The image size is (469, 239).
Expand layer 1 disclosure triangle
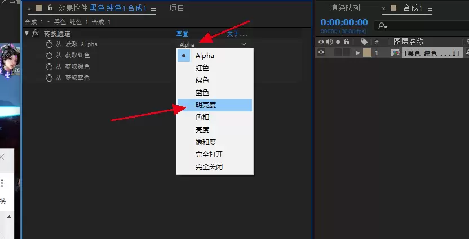pyautogui.click(x=358, y=53)
